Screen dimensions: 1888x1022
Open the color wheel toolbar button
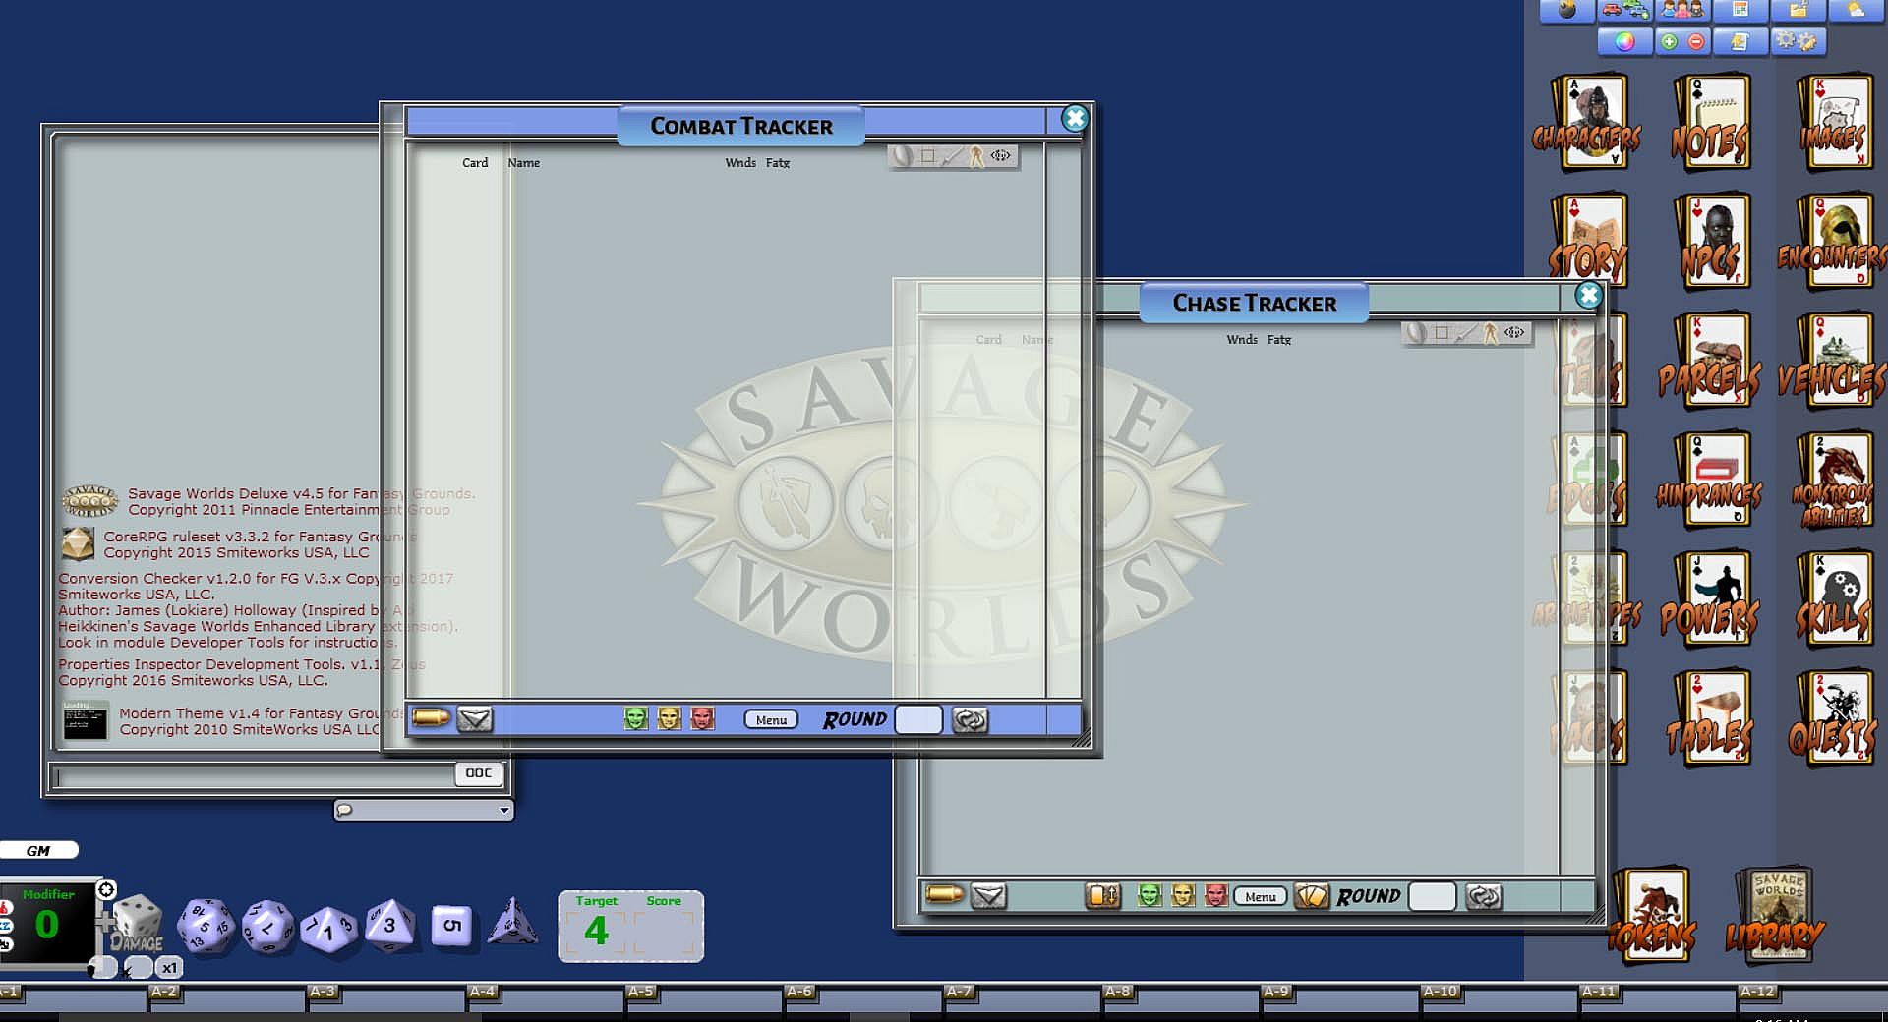click(x=1624, y=41)
